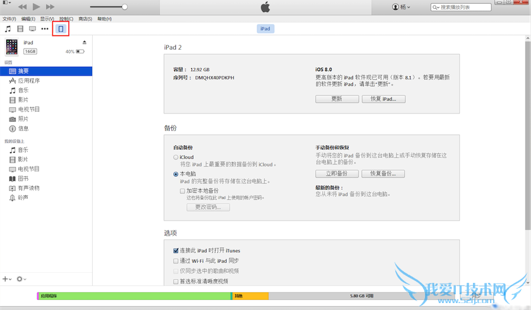Viewport: 531px width, 310px height.
Task: Click the play button in playback controls
Action: click(36, 6)
